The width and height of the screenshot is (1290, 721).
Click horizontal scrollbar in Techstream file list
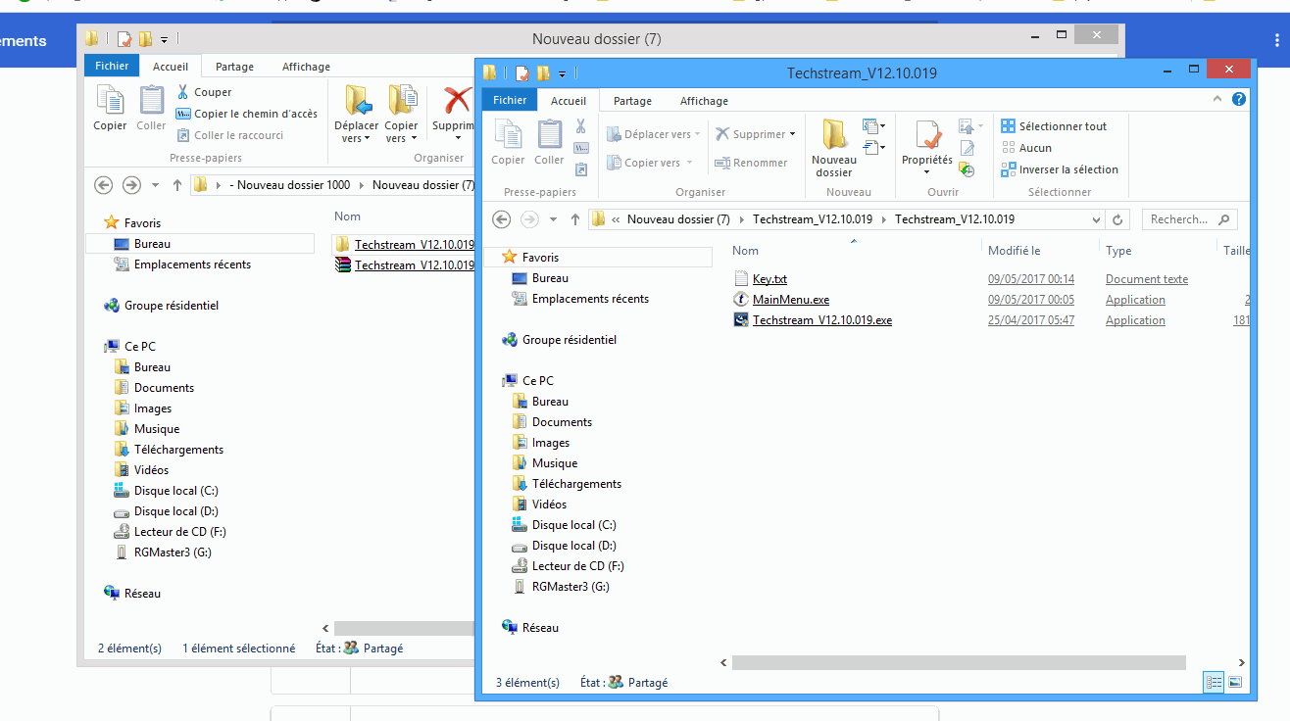[959, 663]
